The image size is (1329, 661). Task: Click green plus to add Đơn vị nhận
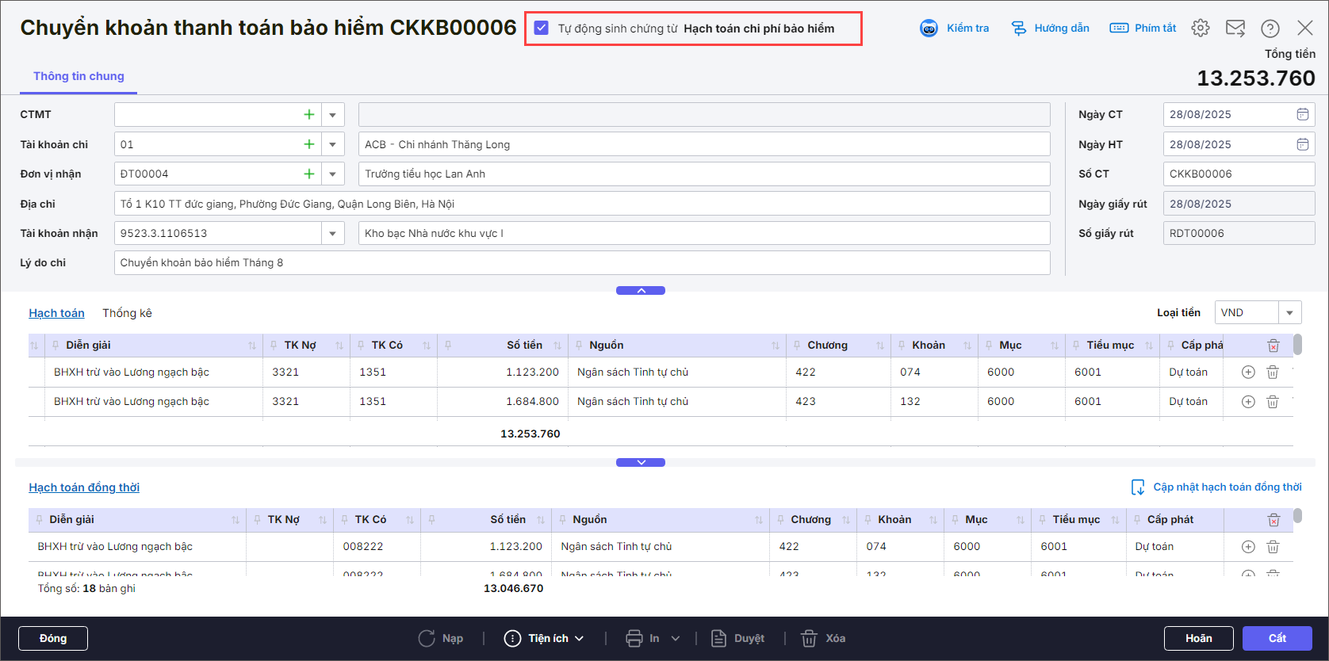pyautogui.click(x=309, y=174)
